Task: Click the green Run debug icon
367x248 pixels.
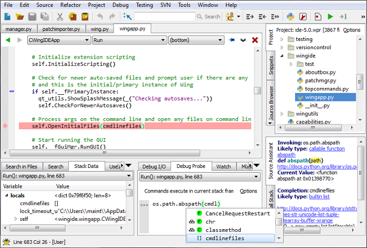Action: (x=330, y=17)
